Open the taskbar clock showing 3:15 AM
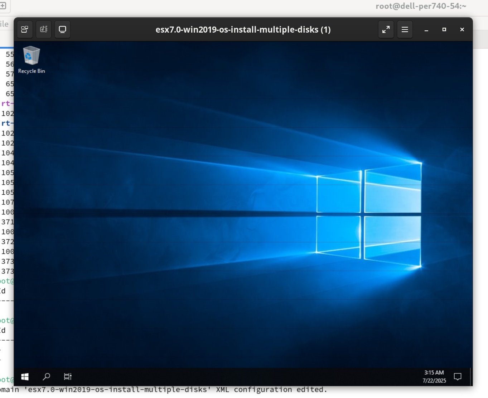This screenshot has width=488, height=398. pos(434,377)
